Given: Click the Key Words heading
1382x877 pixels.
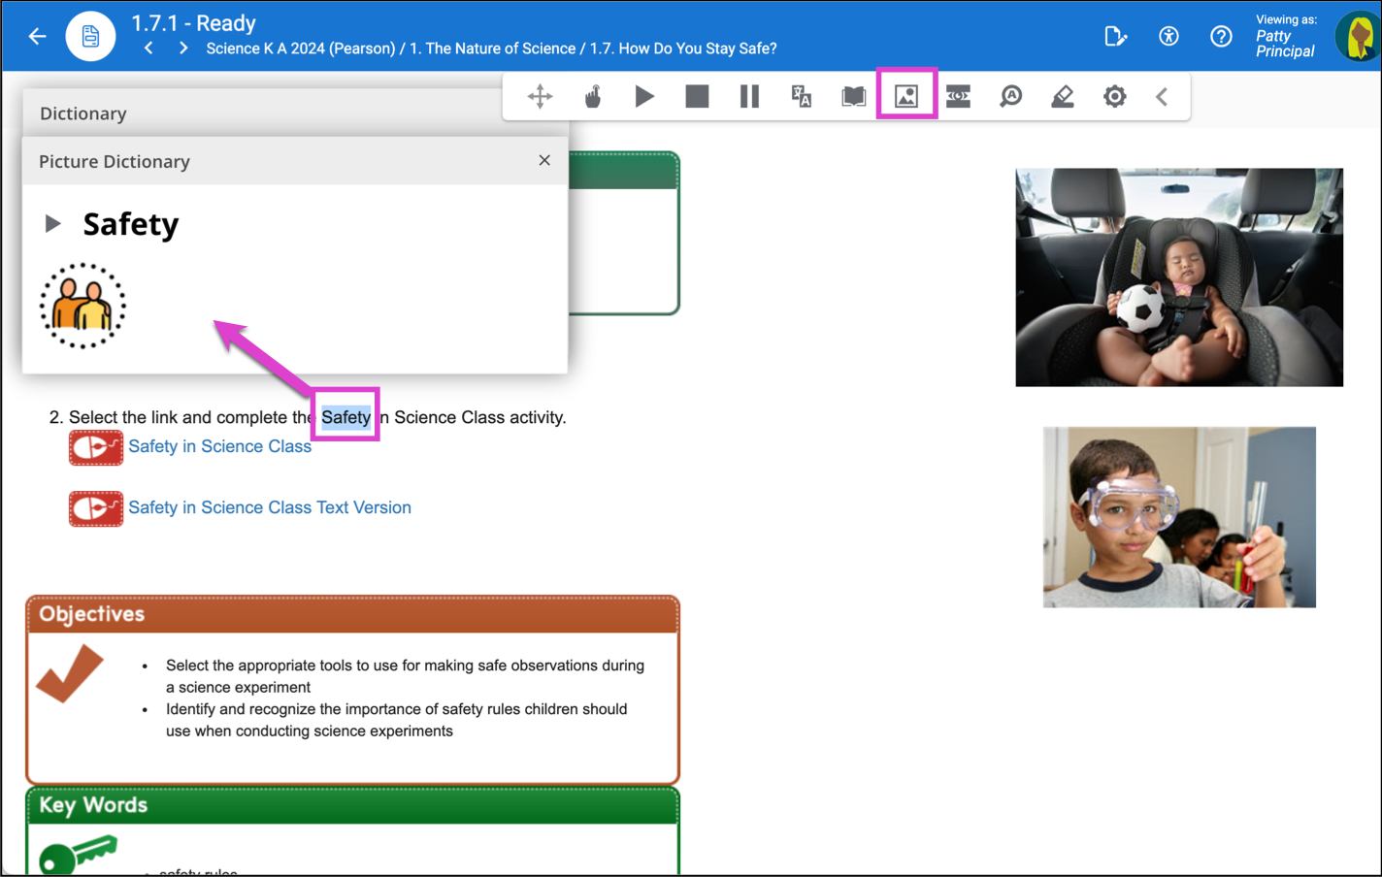Looking at the screenshot, I should [x=93, y=805].
